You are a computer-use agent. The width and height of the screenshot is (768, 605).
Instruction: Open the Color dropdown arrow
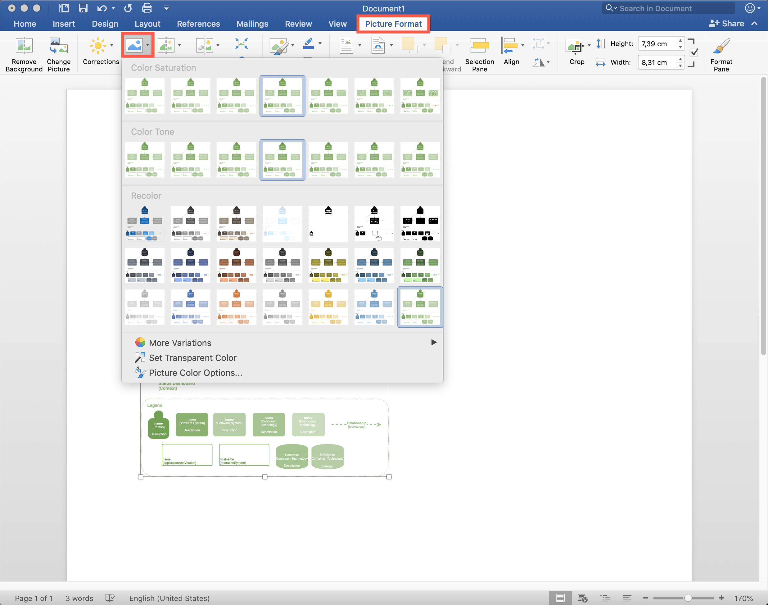tap(148, 45)
